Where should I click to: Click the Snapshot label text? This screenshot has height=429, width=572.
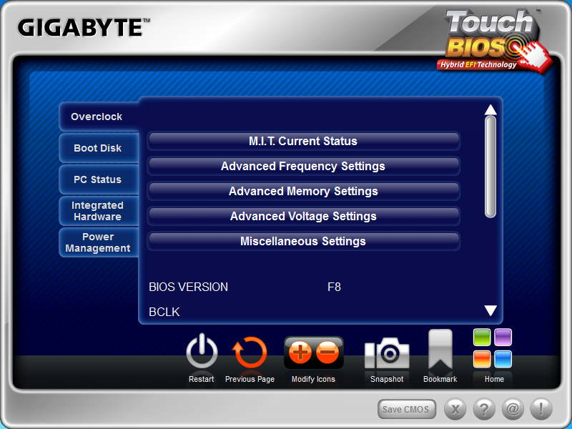pos(387,380)
